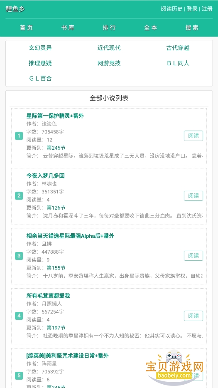Click the rank badge numbered 5
This screenshot has width=218, height=388.
tap(19, 376)
